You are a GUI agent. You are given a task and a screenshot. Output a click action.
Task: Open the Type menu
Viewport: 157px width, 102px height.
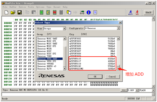click(49, 7)
